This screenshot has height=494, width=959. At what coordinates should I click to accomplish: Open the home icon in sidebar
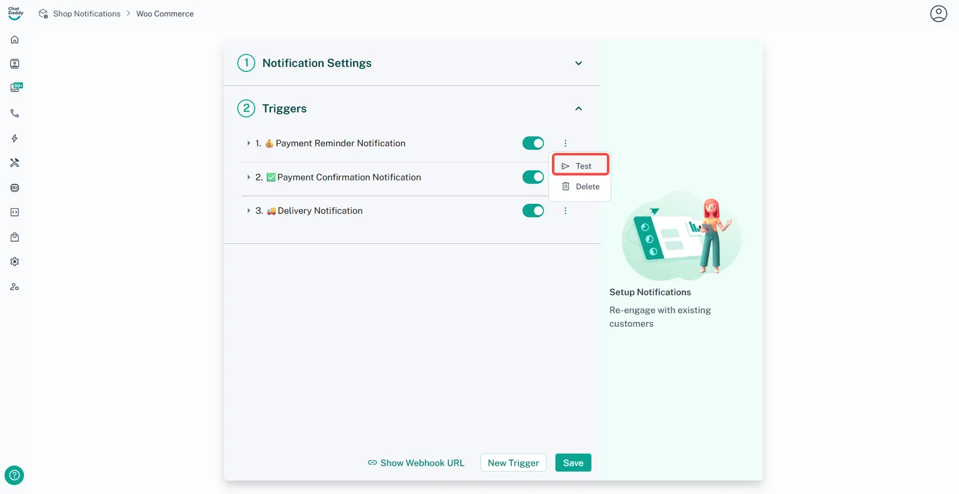pyautogui.click(x=15, y=40)
